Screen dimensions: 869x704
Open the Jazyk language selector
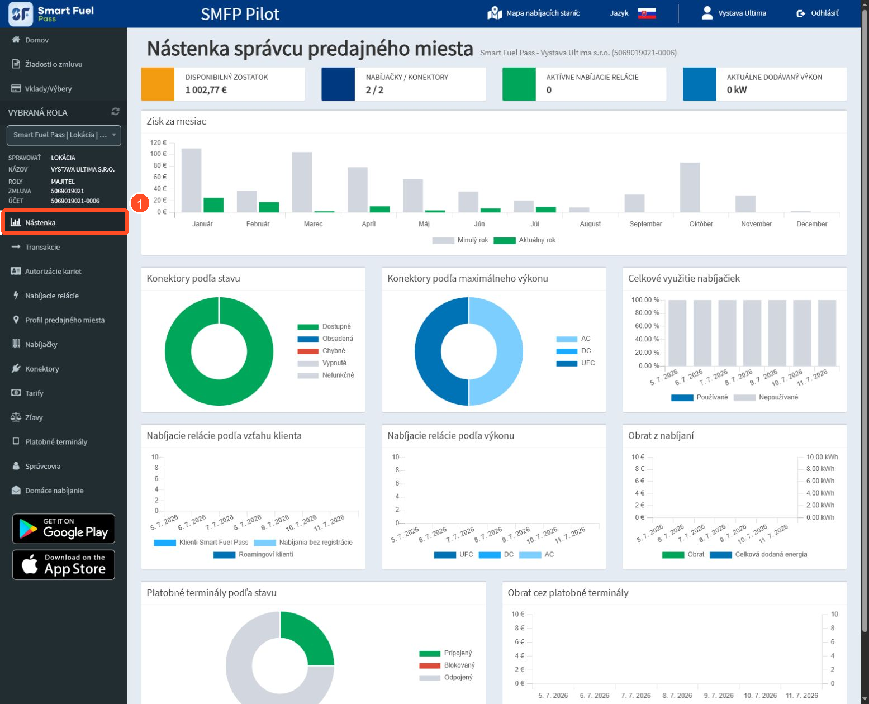[x=619, y=13]
